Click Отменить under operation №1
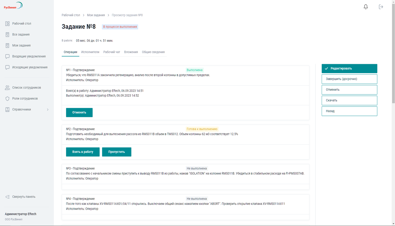The image size is (395, 226). point(79,112)
